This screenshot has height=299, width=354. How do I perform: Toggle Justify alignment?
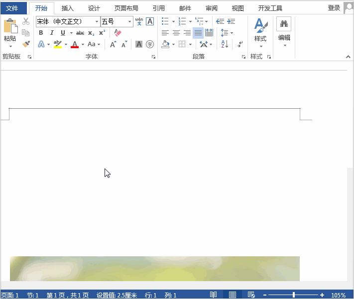tap(198, 33)
